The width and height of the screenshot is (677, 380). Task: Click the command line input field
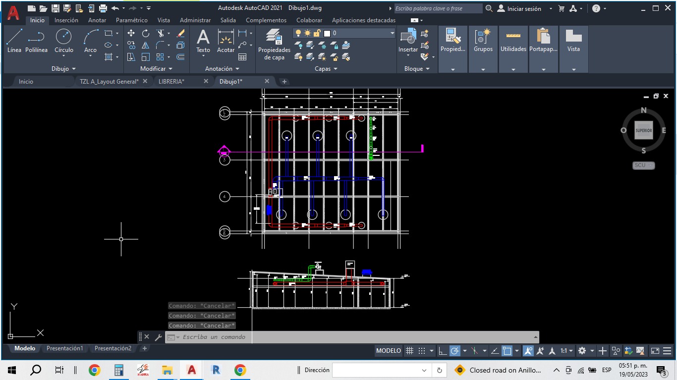click(x=347, y=337)
